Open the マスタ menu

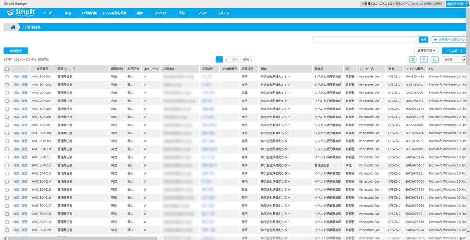tap(202, 13)
